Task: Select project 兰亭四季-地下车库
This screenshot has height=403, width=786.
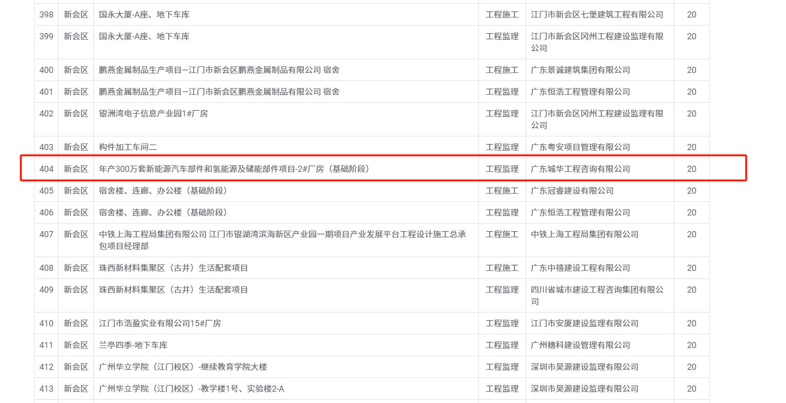Action: point(133,345)
